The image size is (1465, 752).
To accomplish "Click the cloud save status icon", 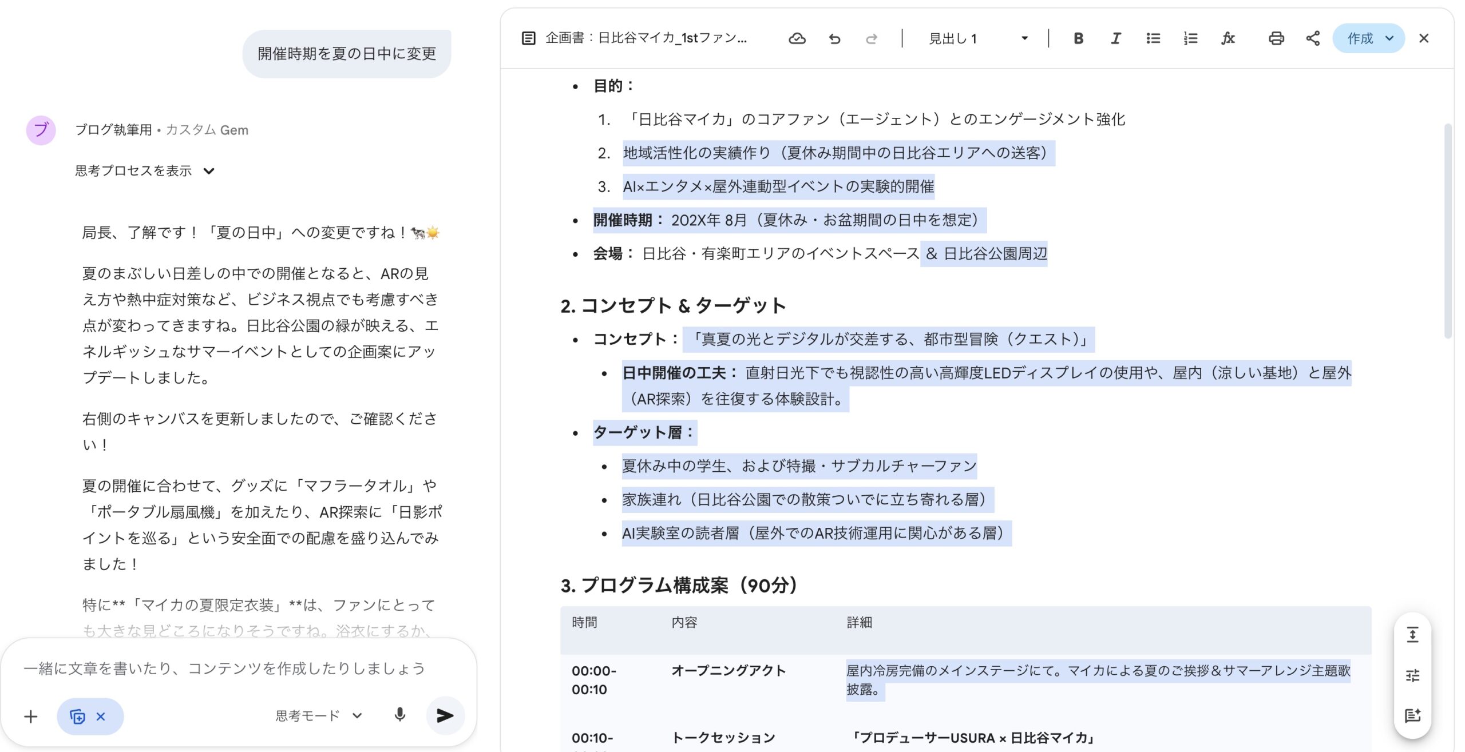I will coord(797,38).
